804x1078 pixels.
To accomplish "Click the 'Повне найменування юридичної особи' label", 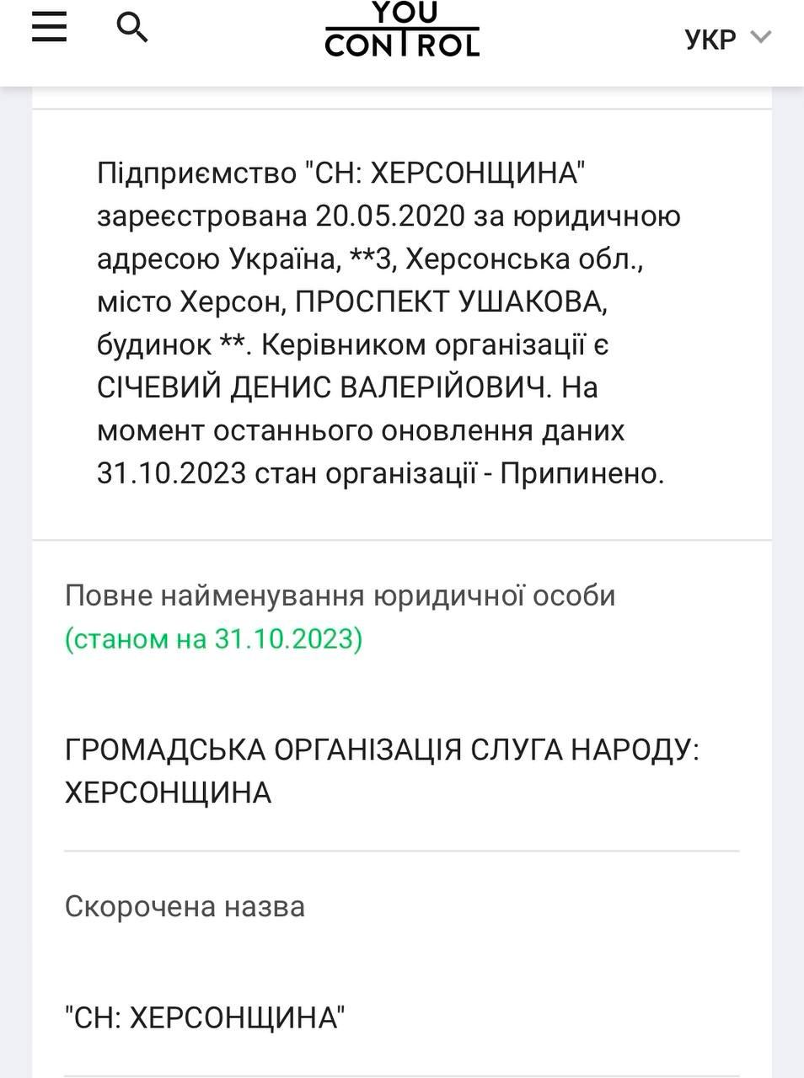I will pyautogui.click(x=340, y=595).
